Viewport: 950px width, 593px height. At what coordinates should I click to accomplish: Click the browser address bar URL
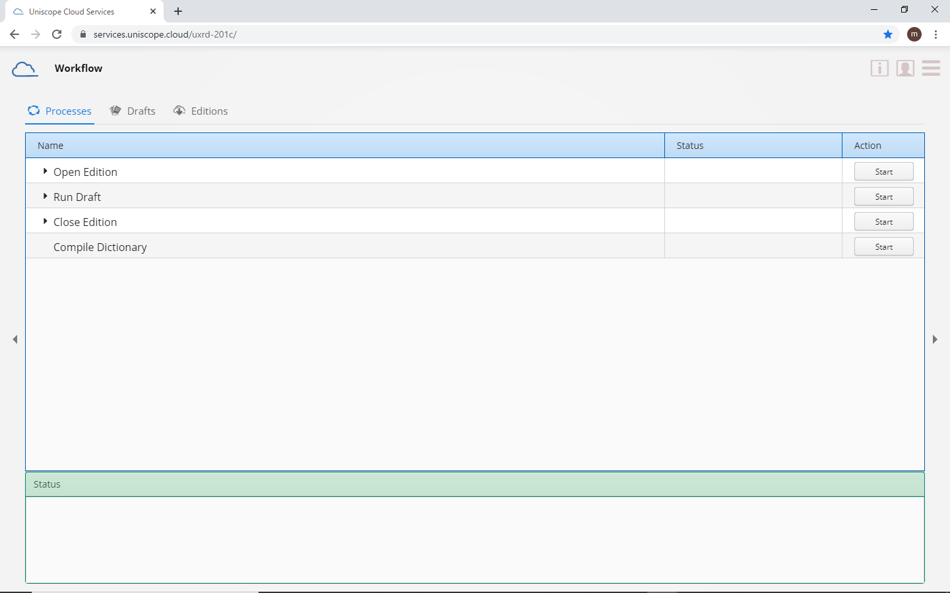click(165, 34)
